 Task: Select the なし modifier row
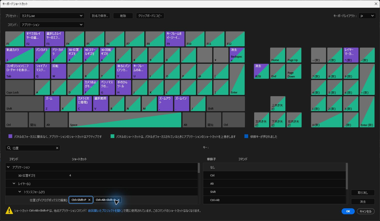pyautogui.click(x=274, y=167)
